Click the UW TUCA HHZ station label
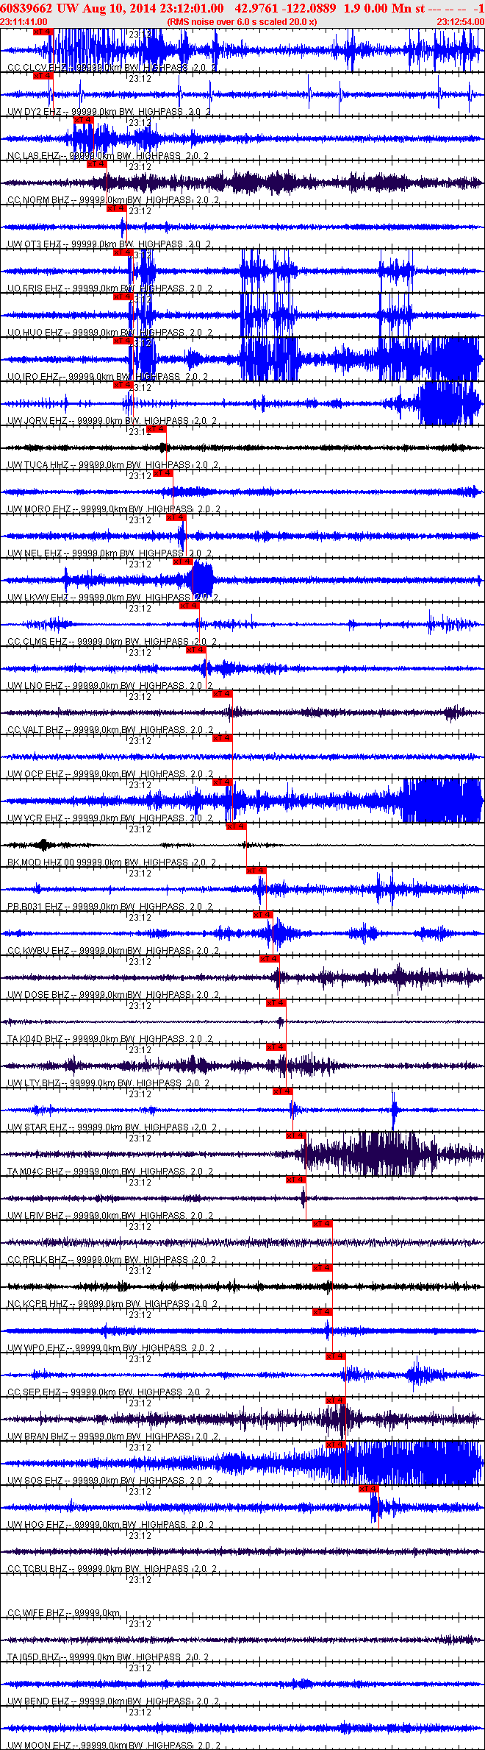Screen dimensions: 485x1750 coord(38,465)
